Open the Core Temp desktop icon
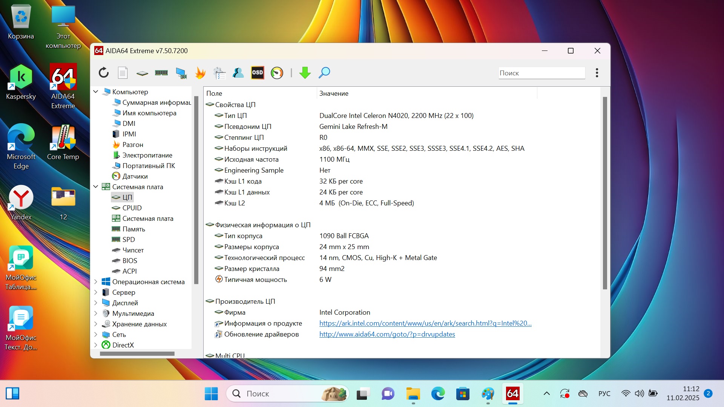 63,142
